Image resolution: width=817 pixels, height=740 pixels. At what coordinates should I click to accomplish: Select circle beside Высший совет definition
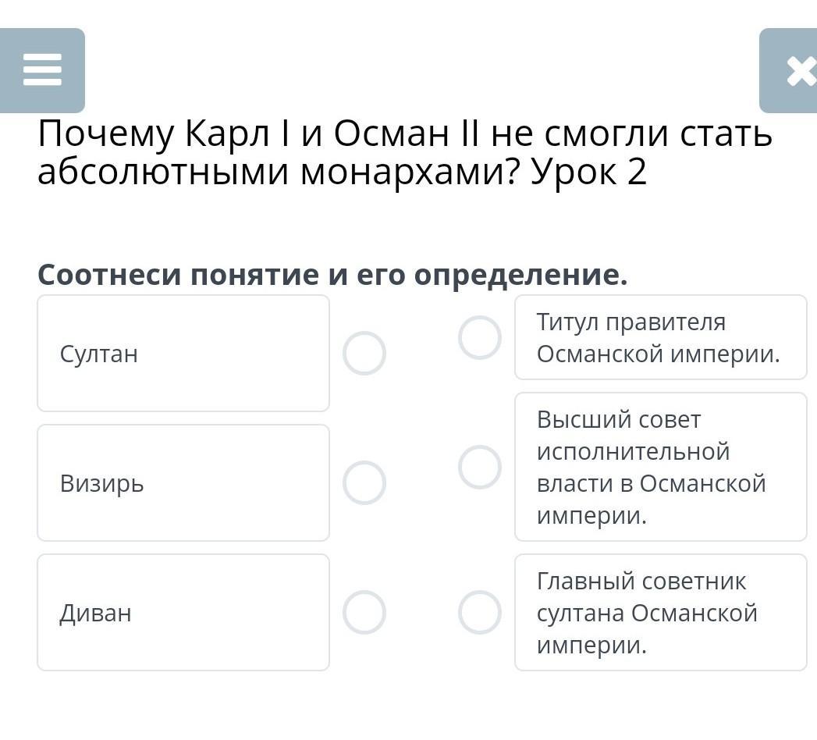coord(480,467)
